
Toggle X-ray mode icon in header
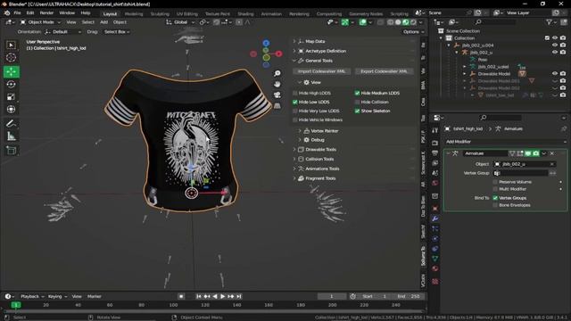coord(380,22)
